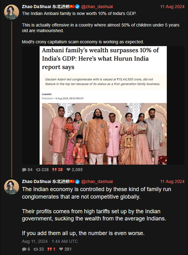Click the @zhao_dashuai handle on first tweet
This screenshot has width=188, height=255.
point(97,7)
